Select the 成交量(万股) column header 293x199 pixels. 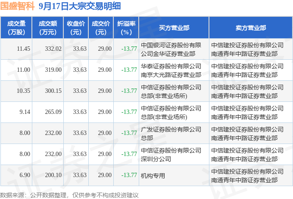coord(16,28)
